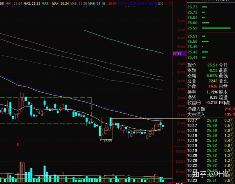Image resolution: width=235 pixels, height=184 pixels.
Task: Click the 大宗流入 label
Action: click(x=196, y=114)
